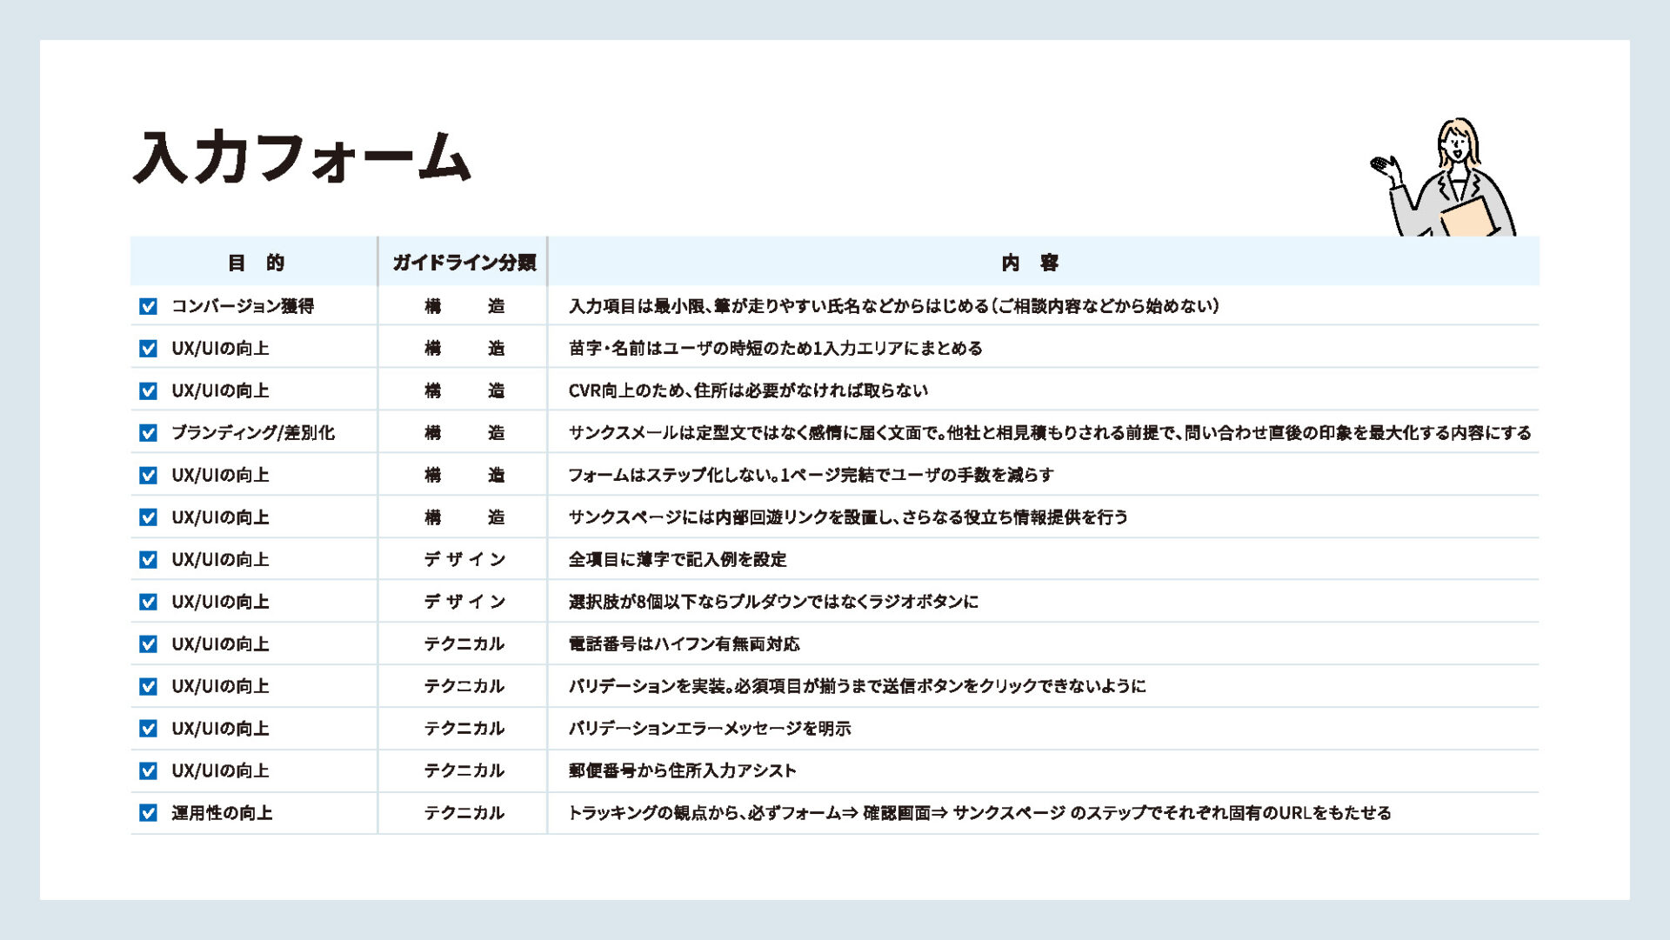Select the 内容 column header
The image size is (1670, 940).
pos(1029,263)
